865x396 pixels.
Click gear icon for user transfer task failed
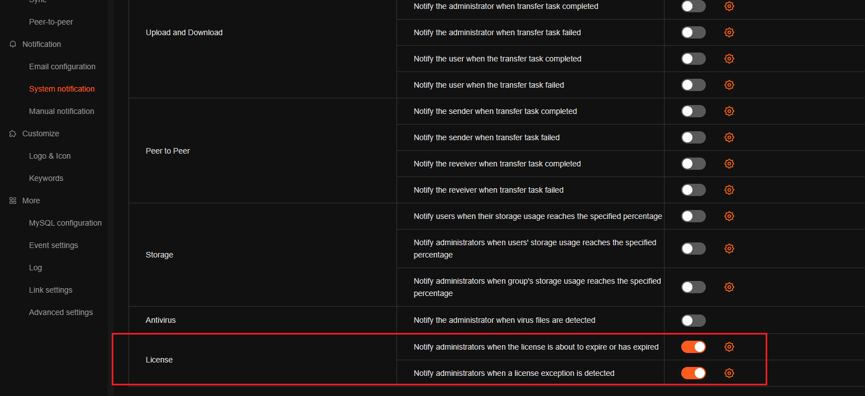click(729, 85)
